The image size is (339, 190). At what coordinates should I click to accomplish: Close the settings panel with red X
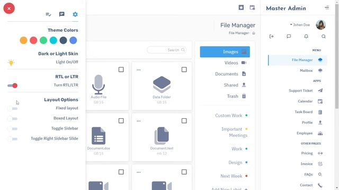pyautogui.click(x=9, y=8)
